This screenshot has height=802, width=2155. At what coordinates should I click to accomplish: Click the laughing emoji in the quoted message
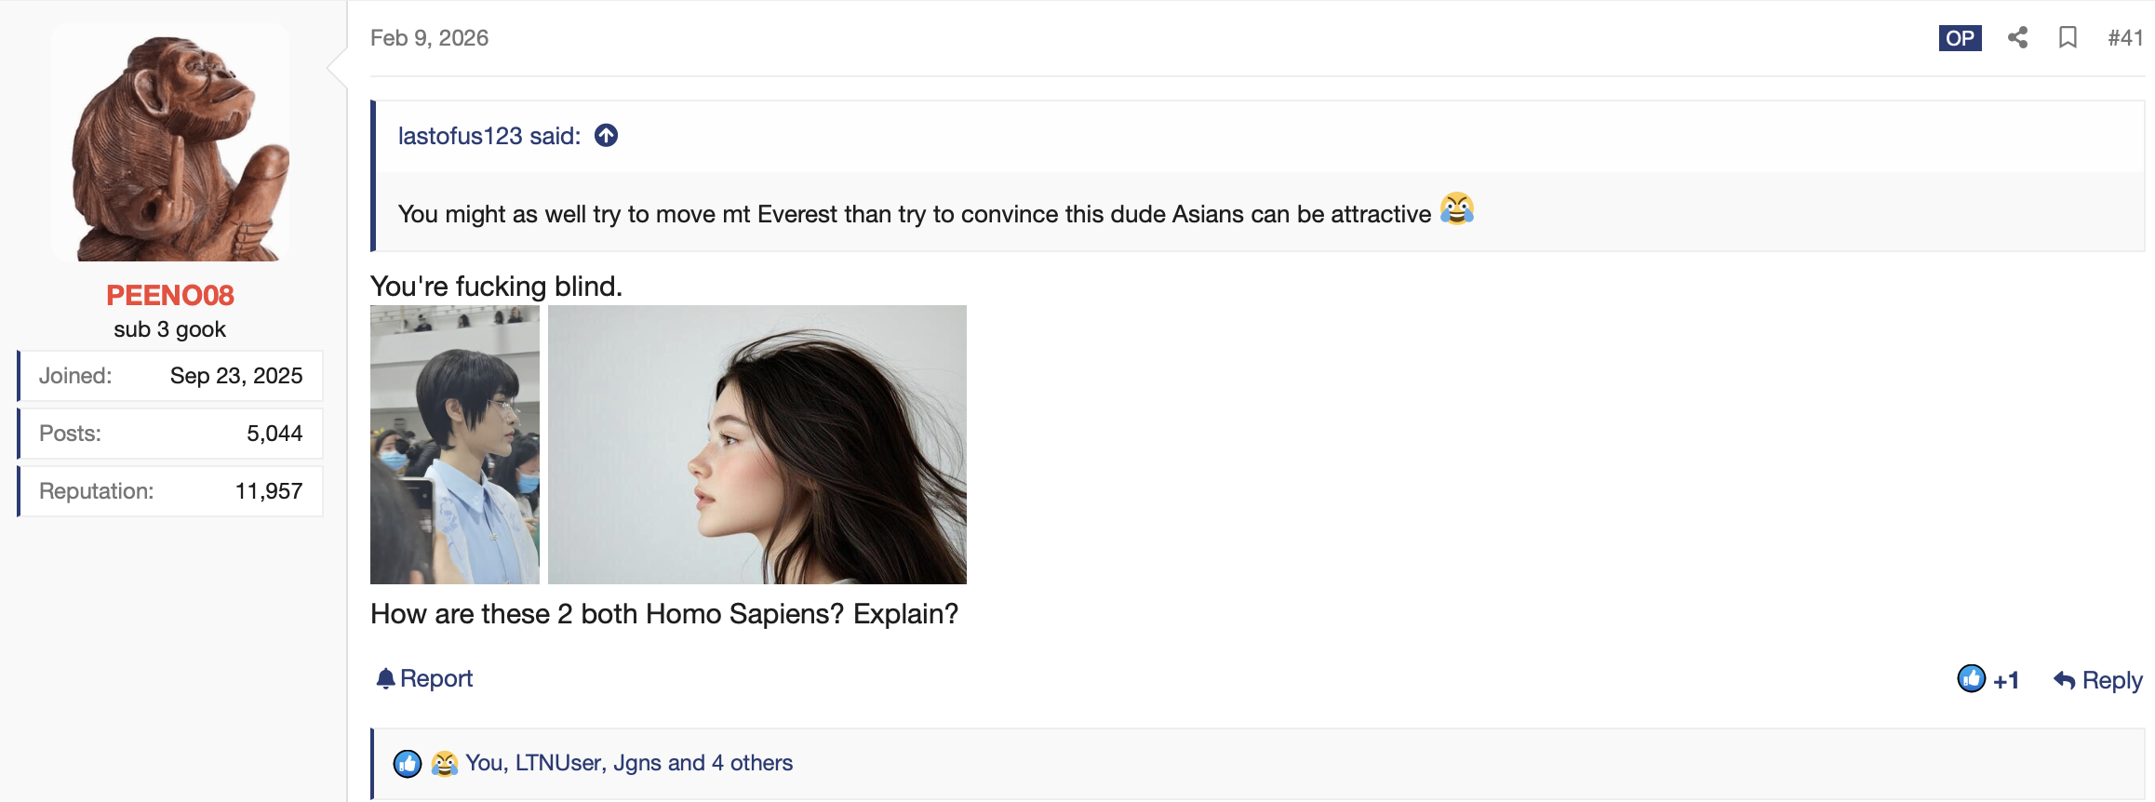coord(1457,209)
